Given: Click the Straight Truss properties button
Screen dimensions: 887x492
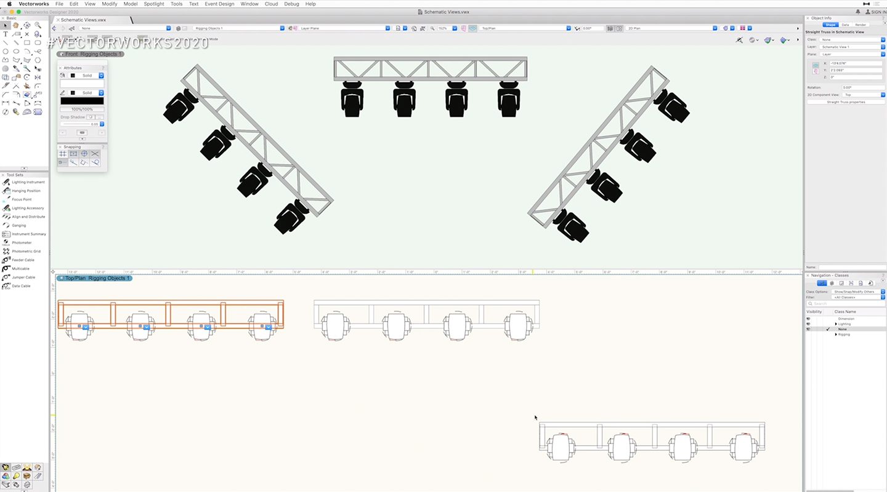Looking at the screenshot, I should click(845, 102).
